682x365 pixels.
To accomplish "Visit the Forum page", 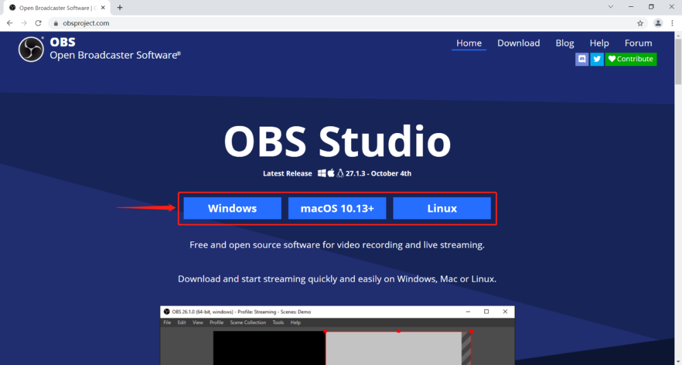I will coord(638,43).
